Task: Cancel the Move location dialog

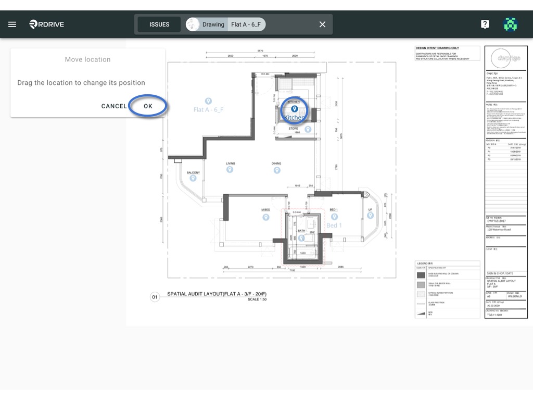Action: pos(114,106)
